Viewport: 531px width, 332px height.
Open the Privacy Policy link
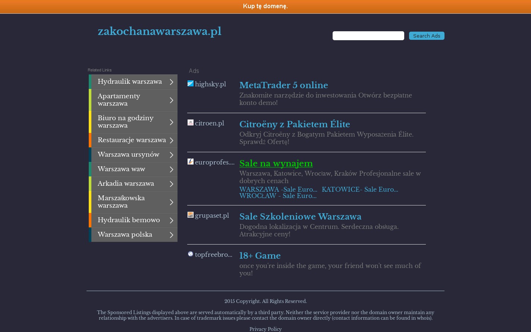(x=265, y=329)
